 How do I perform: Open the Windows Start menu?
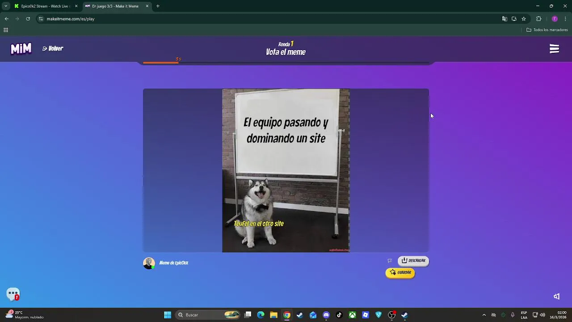pyautogui.click(x=168, y=315)
